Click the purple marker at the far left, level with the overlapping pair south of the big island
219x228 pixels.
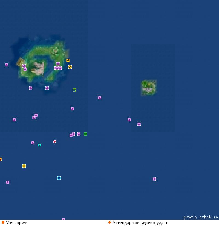pos(14,120)
